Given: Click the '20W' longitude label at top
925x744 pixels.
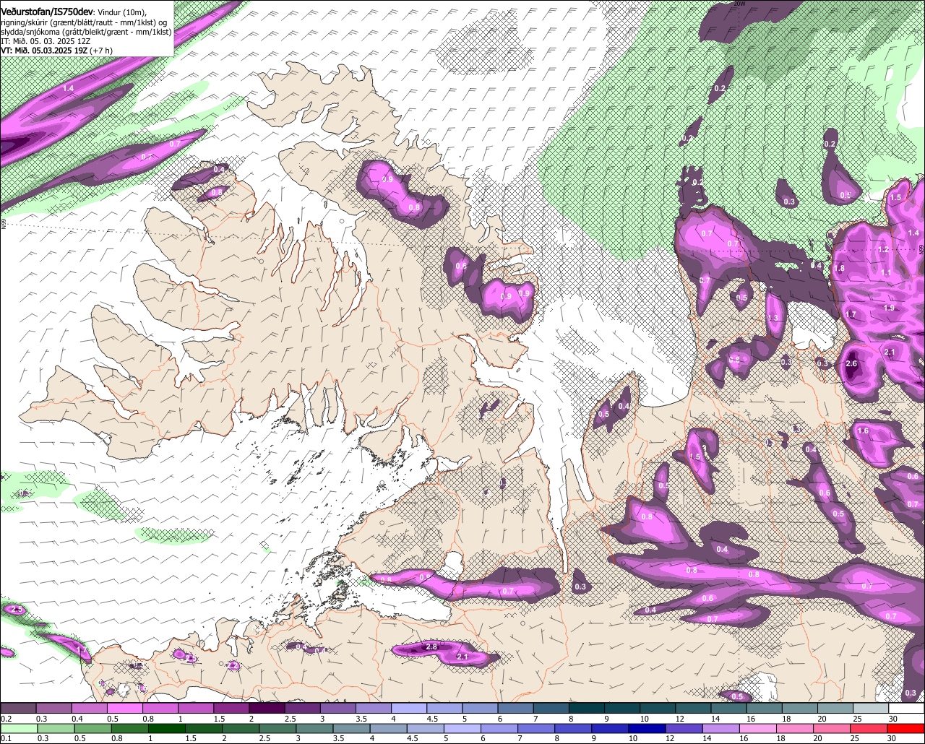Looking at the screenshot, I should pos(739,4).
